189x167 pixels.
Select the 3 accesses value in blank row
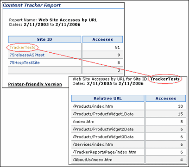tap(119, 70)
